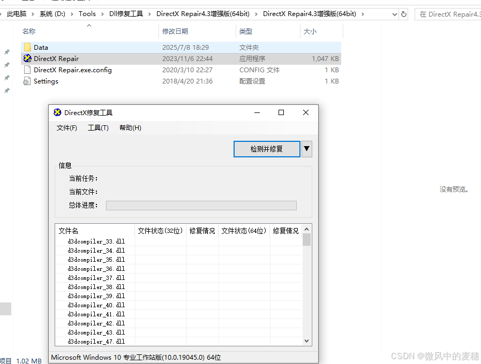
Task: Click the file list scroll up arrow
Action: click(x=307, y=230)
